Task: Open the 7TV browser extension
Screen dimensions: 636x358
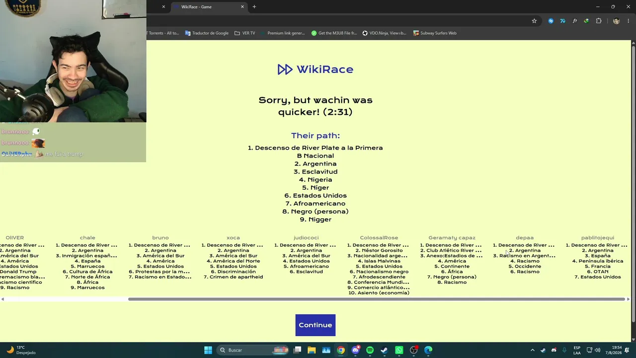Action: coord(562,21)
